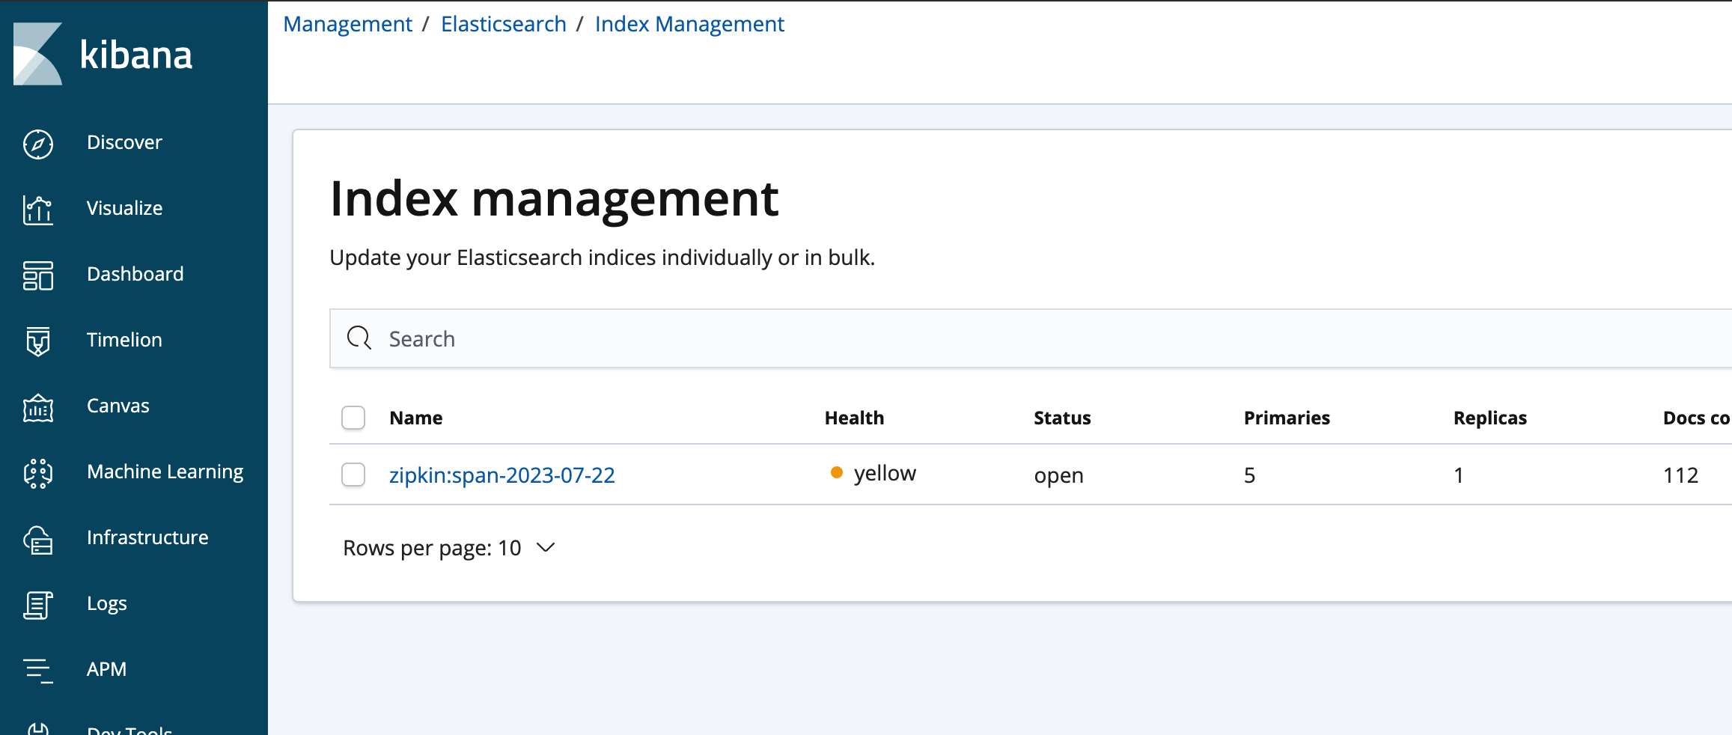Screen dimensions: 1732x735
Task: Click the kibana wordmark
Action: point(136,55)
